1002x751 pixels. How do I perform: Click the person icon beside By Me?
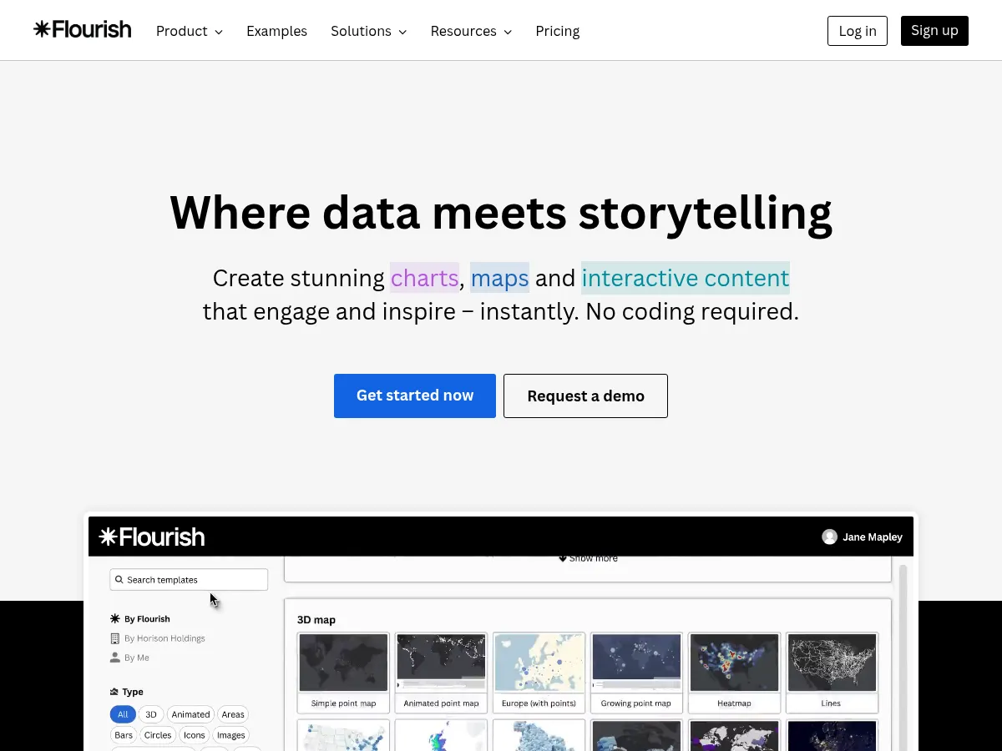(x=115, y=658)
